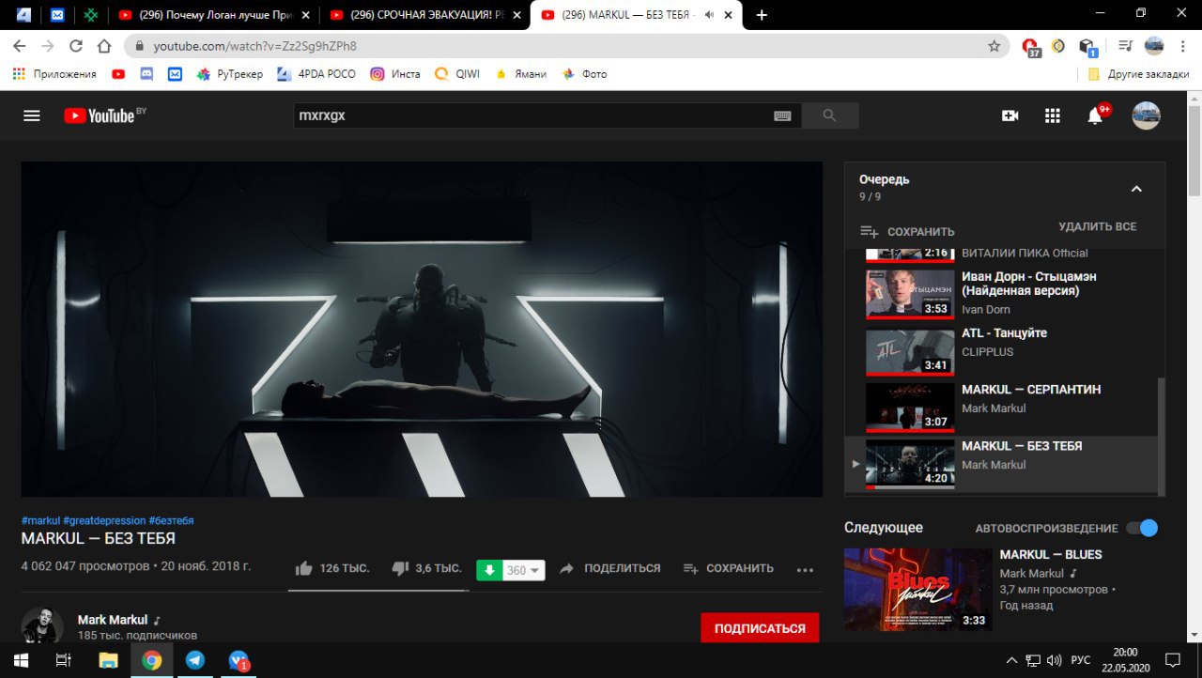Open the create video camera icon

[1010, 116]
